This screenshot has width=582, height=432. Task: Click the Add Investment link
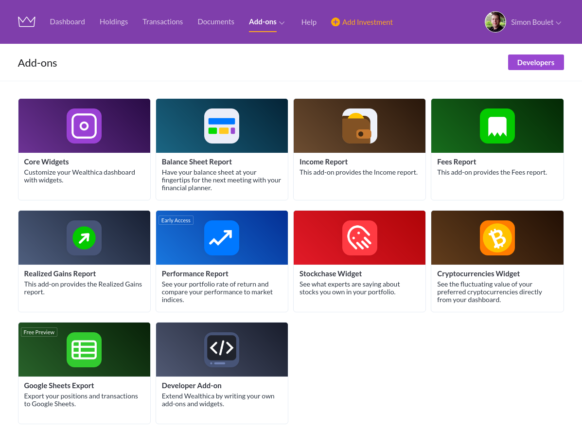[x=367, y=22]
